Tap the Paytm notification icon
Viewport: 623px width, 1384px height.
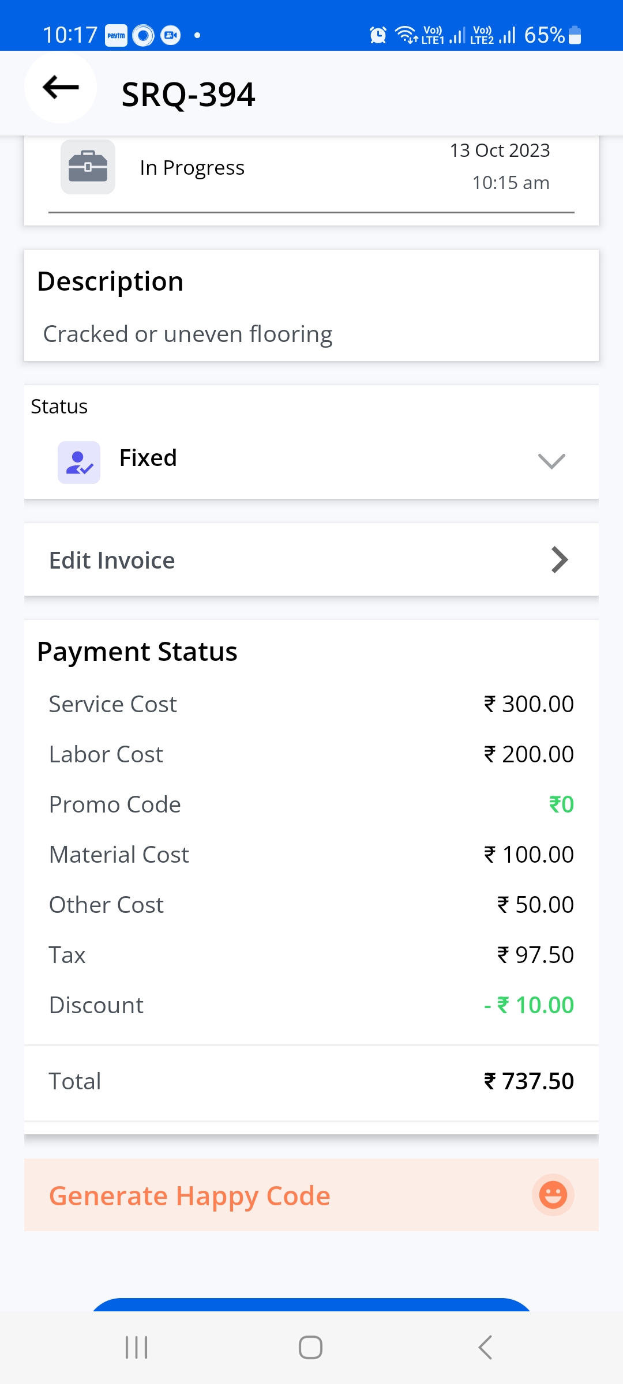116,35
